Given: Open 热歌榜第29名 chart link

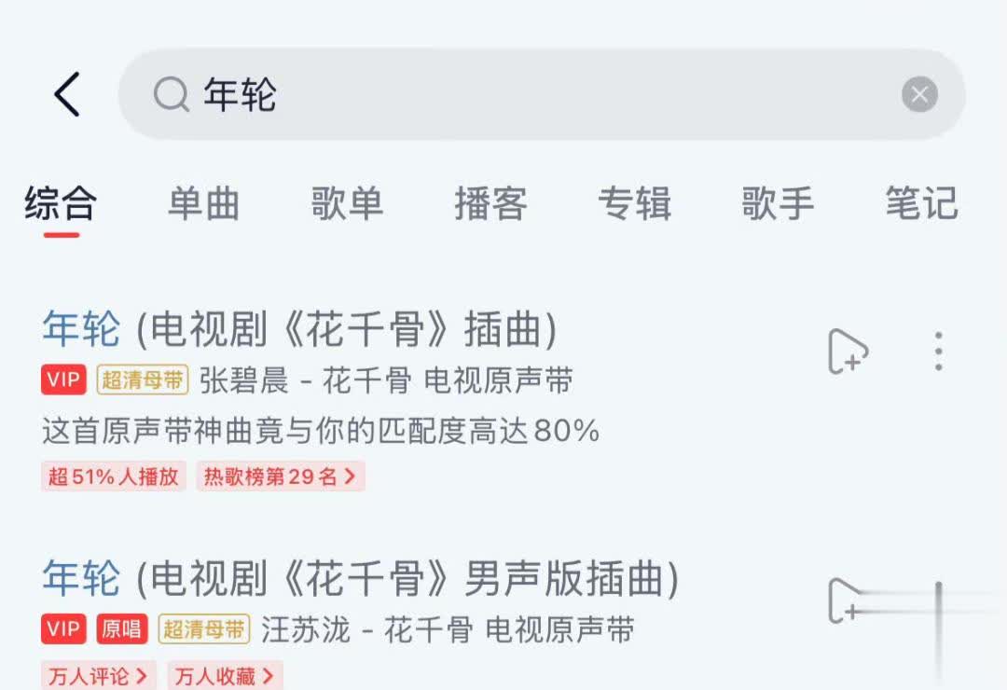Looking at the screenshot, I should pyautogui.click(x=281, y=476).
